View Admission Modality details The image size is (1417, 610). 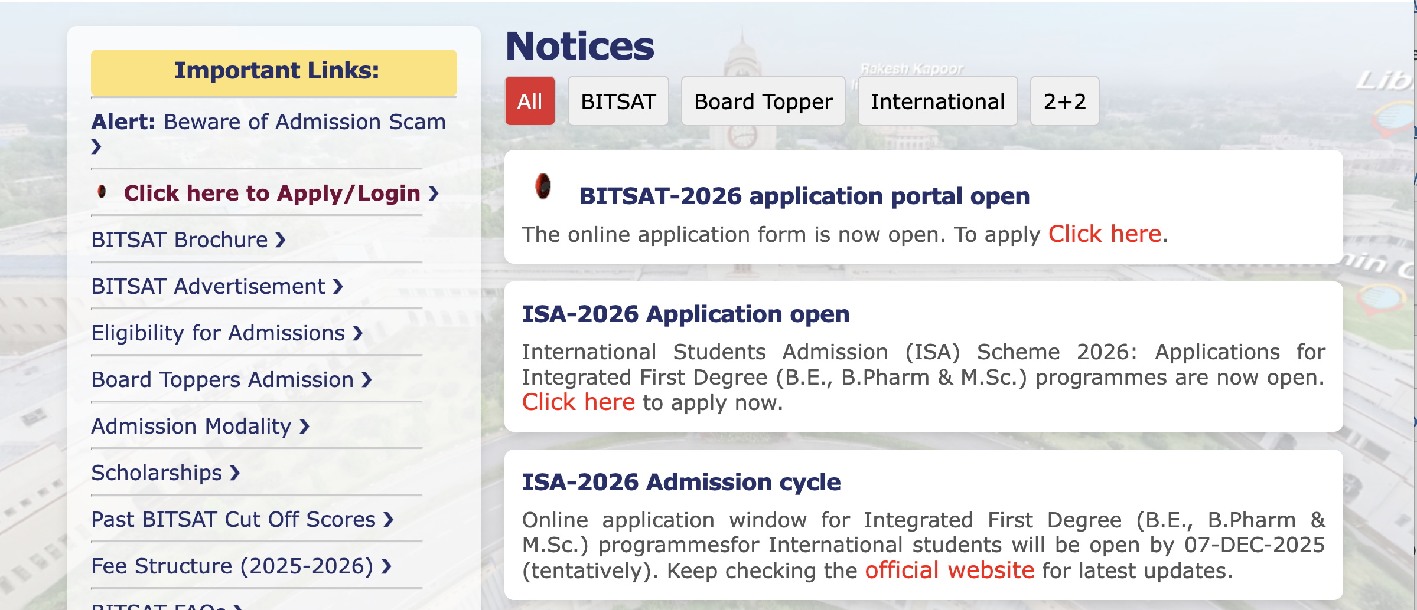point(189,426)
